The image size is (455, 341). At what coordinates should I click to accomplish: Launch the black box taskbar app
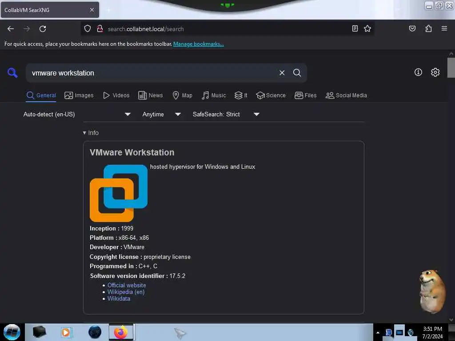click(39, 332)
